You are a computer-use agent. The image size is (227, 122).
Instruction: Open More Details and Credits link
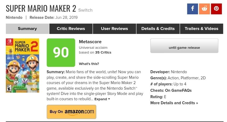pyautogui.click(x=174, y=103)
